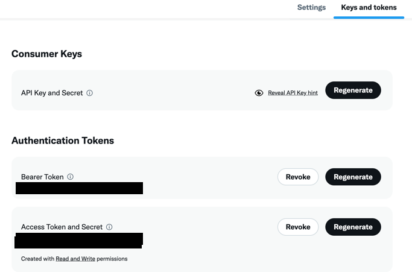Click the Authentication Tokens heading
Screen dimensions: 412x272
(x=63, y=141)
